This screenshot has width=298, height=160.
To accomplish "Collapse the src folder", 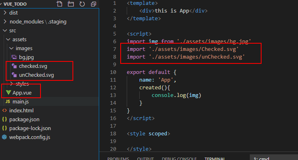I will pyautogui.click(x=5, y=30).
